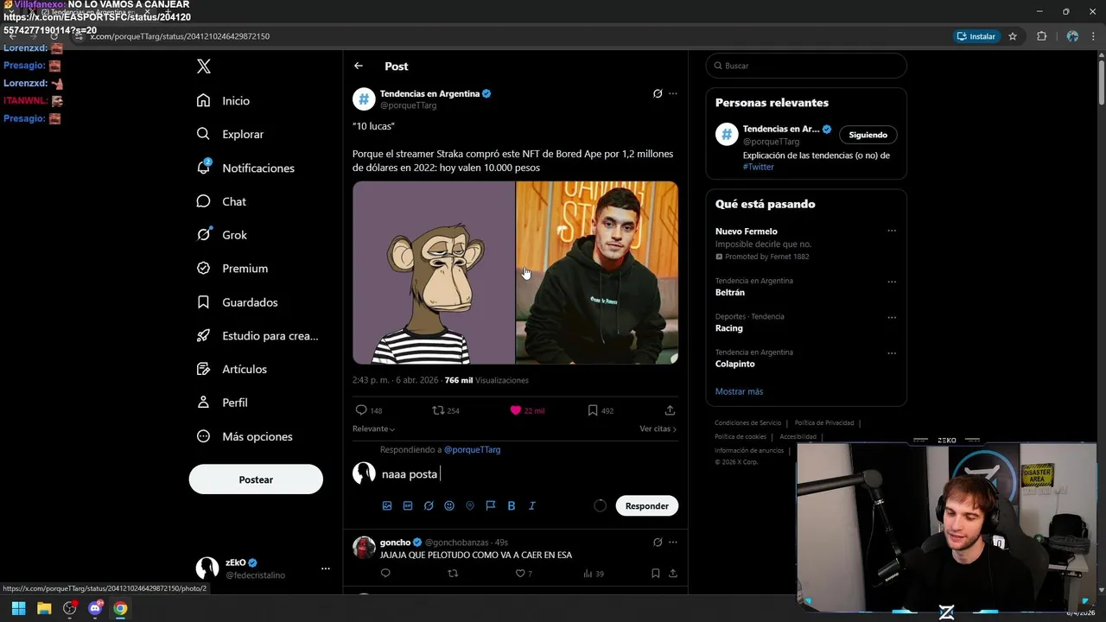Open Chat in the sidebar
Image resolution: width=1106 pixels, height=622 pixels.
(x=221, y=201)
